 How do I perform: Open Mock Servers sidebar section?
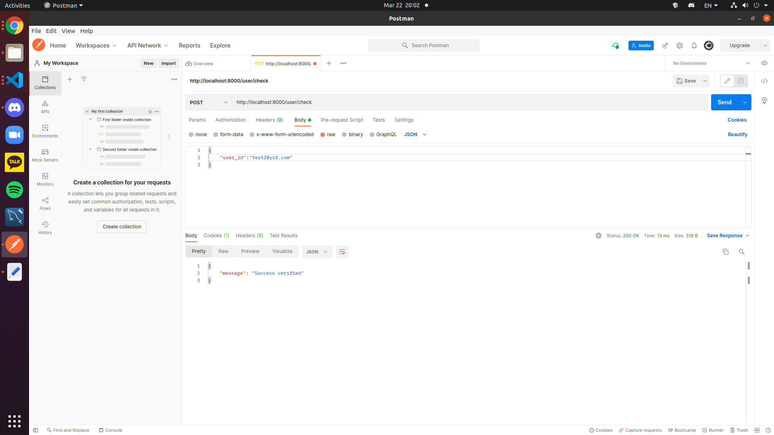(x=45, y=155)
